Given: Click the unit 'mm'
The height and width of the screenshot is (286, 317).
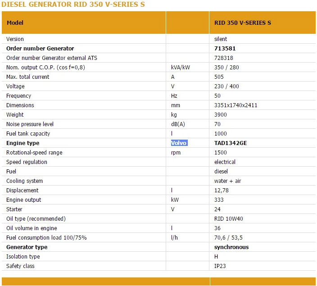Looking at the screenshot, I should (x=176, y=105).
